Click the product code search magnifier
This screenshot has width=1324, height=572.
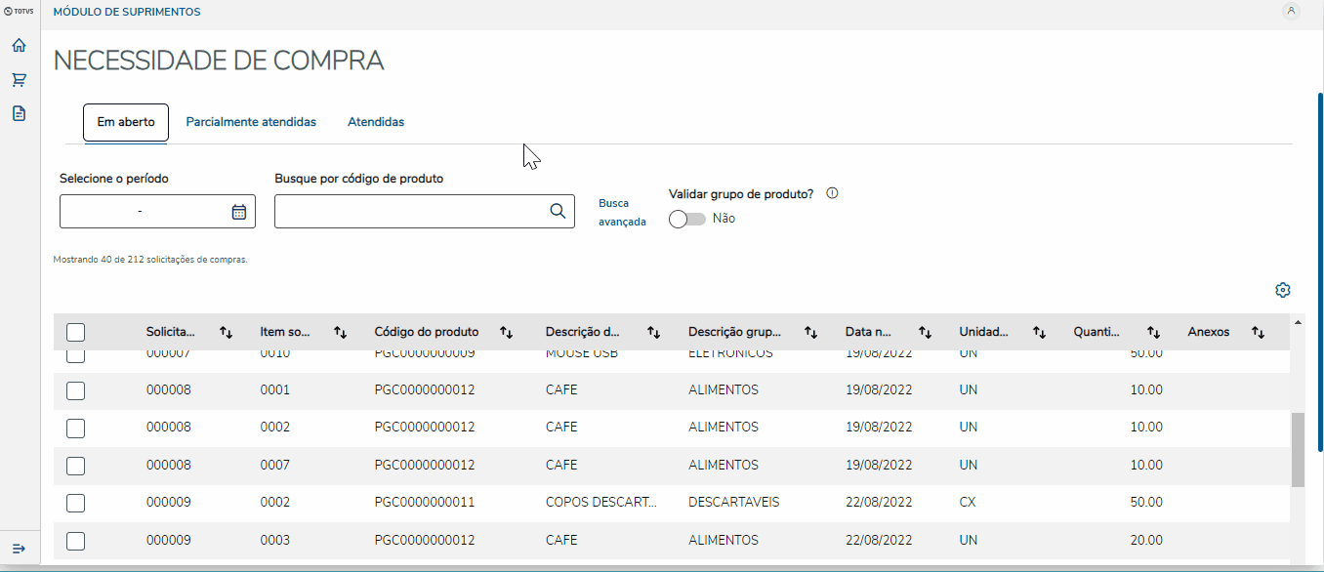click(558, 211)
